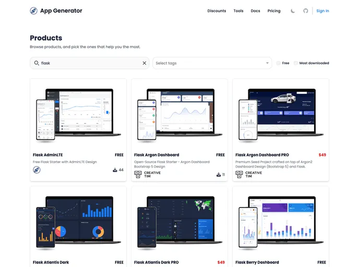
Task: Enable the Free filter checkbox
Action: click(x=279, y=63)
